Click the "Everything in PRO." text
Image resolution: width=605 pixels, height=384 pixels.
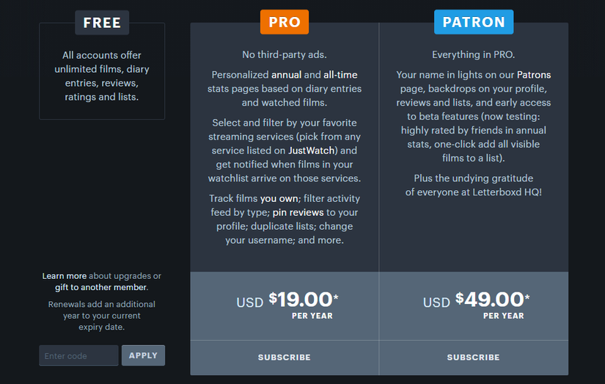coord(474,54)
